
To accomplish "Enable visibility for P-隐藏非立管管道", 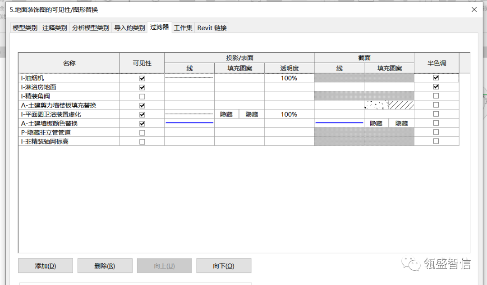I will [x=142, y=133].
